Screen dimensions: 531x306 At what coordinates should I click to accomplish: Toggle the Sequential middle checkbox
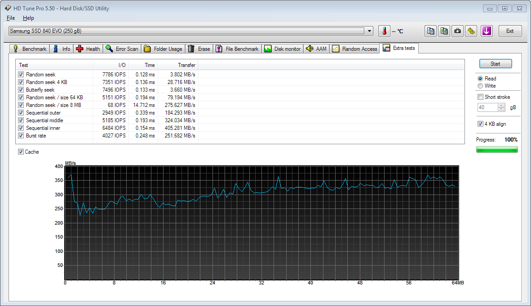pyautogui.click(x=21, y=120)
